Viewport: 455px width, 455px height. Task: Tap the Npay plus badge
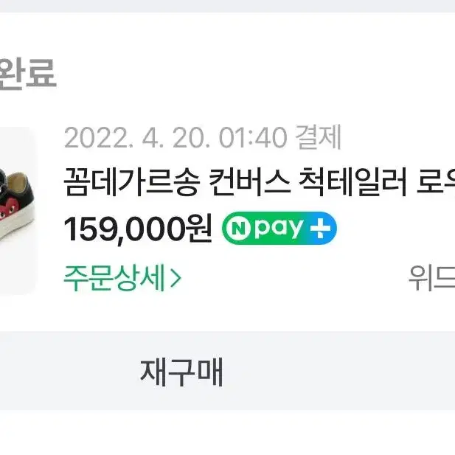[279, 228]
